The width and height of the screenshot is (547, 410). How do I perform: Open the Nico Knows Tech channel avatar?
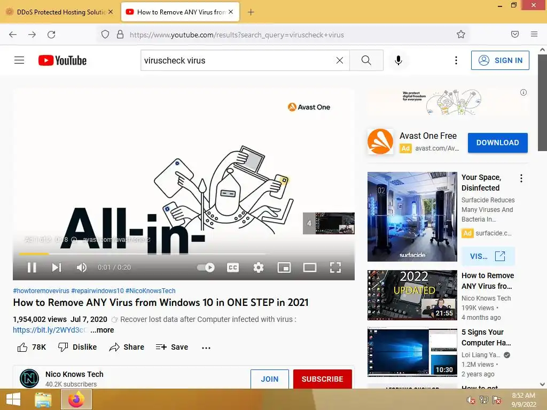click(x=29, y=379)
